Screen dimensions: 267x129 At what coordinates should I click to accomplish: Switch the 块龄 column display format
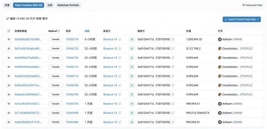point(87,31)
